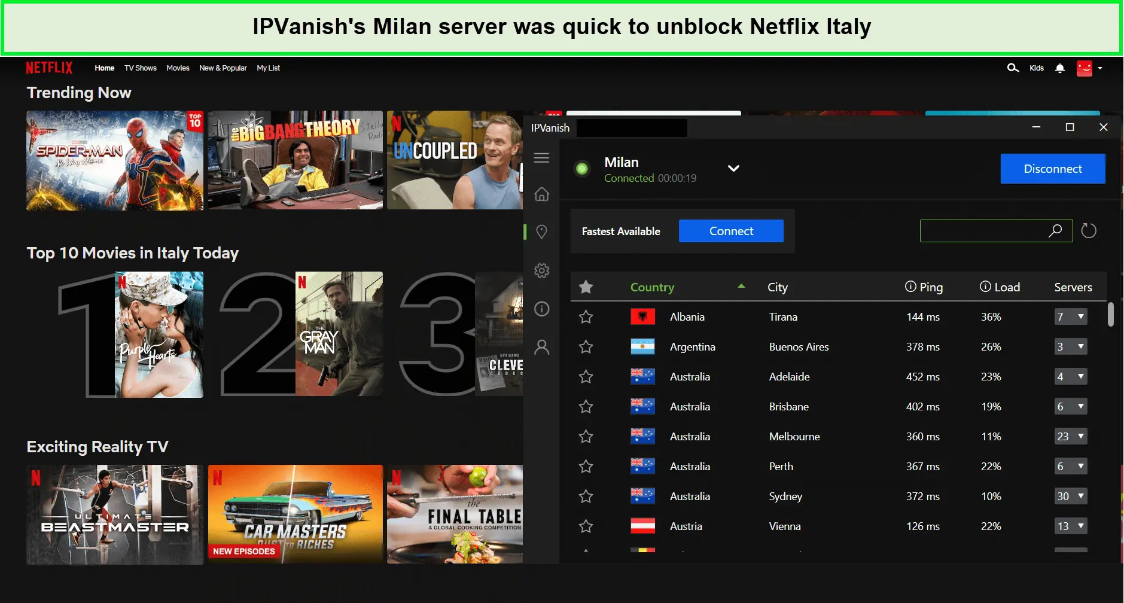Image resolution: width=1124 pixels, height=603 pixels.
Task: Open The Gray Man movie poster
Action: (x=339, y=334)
